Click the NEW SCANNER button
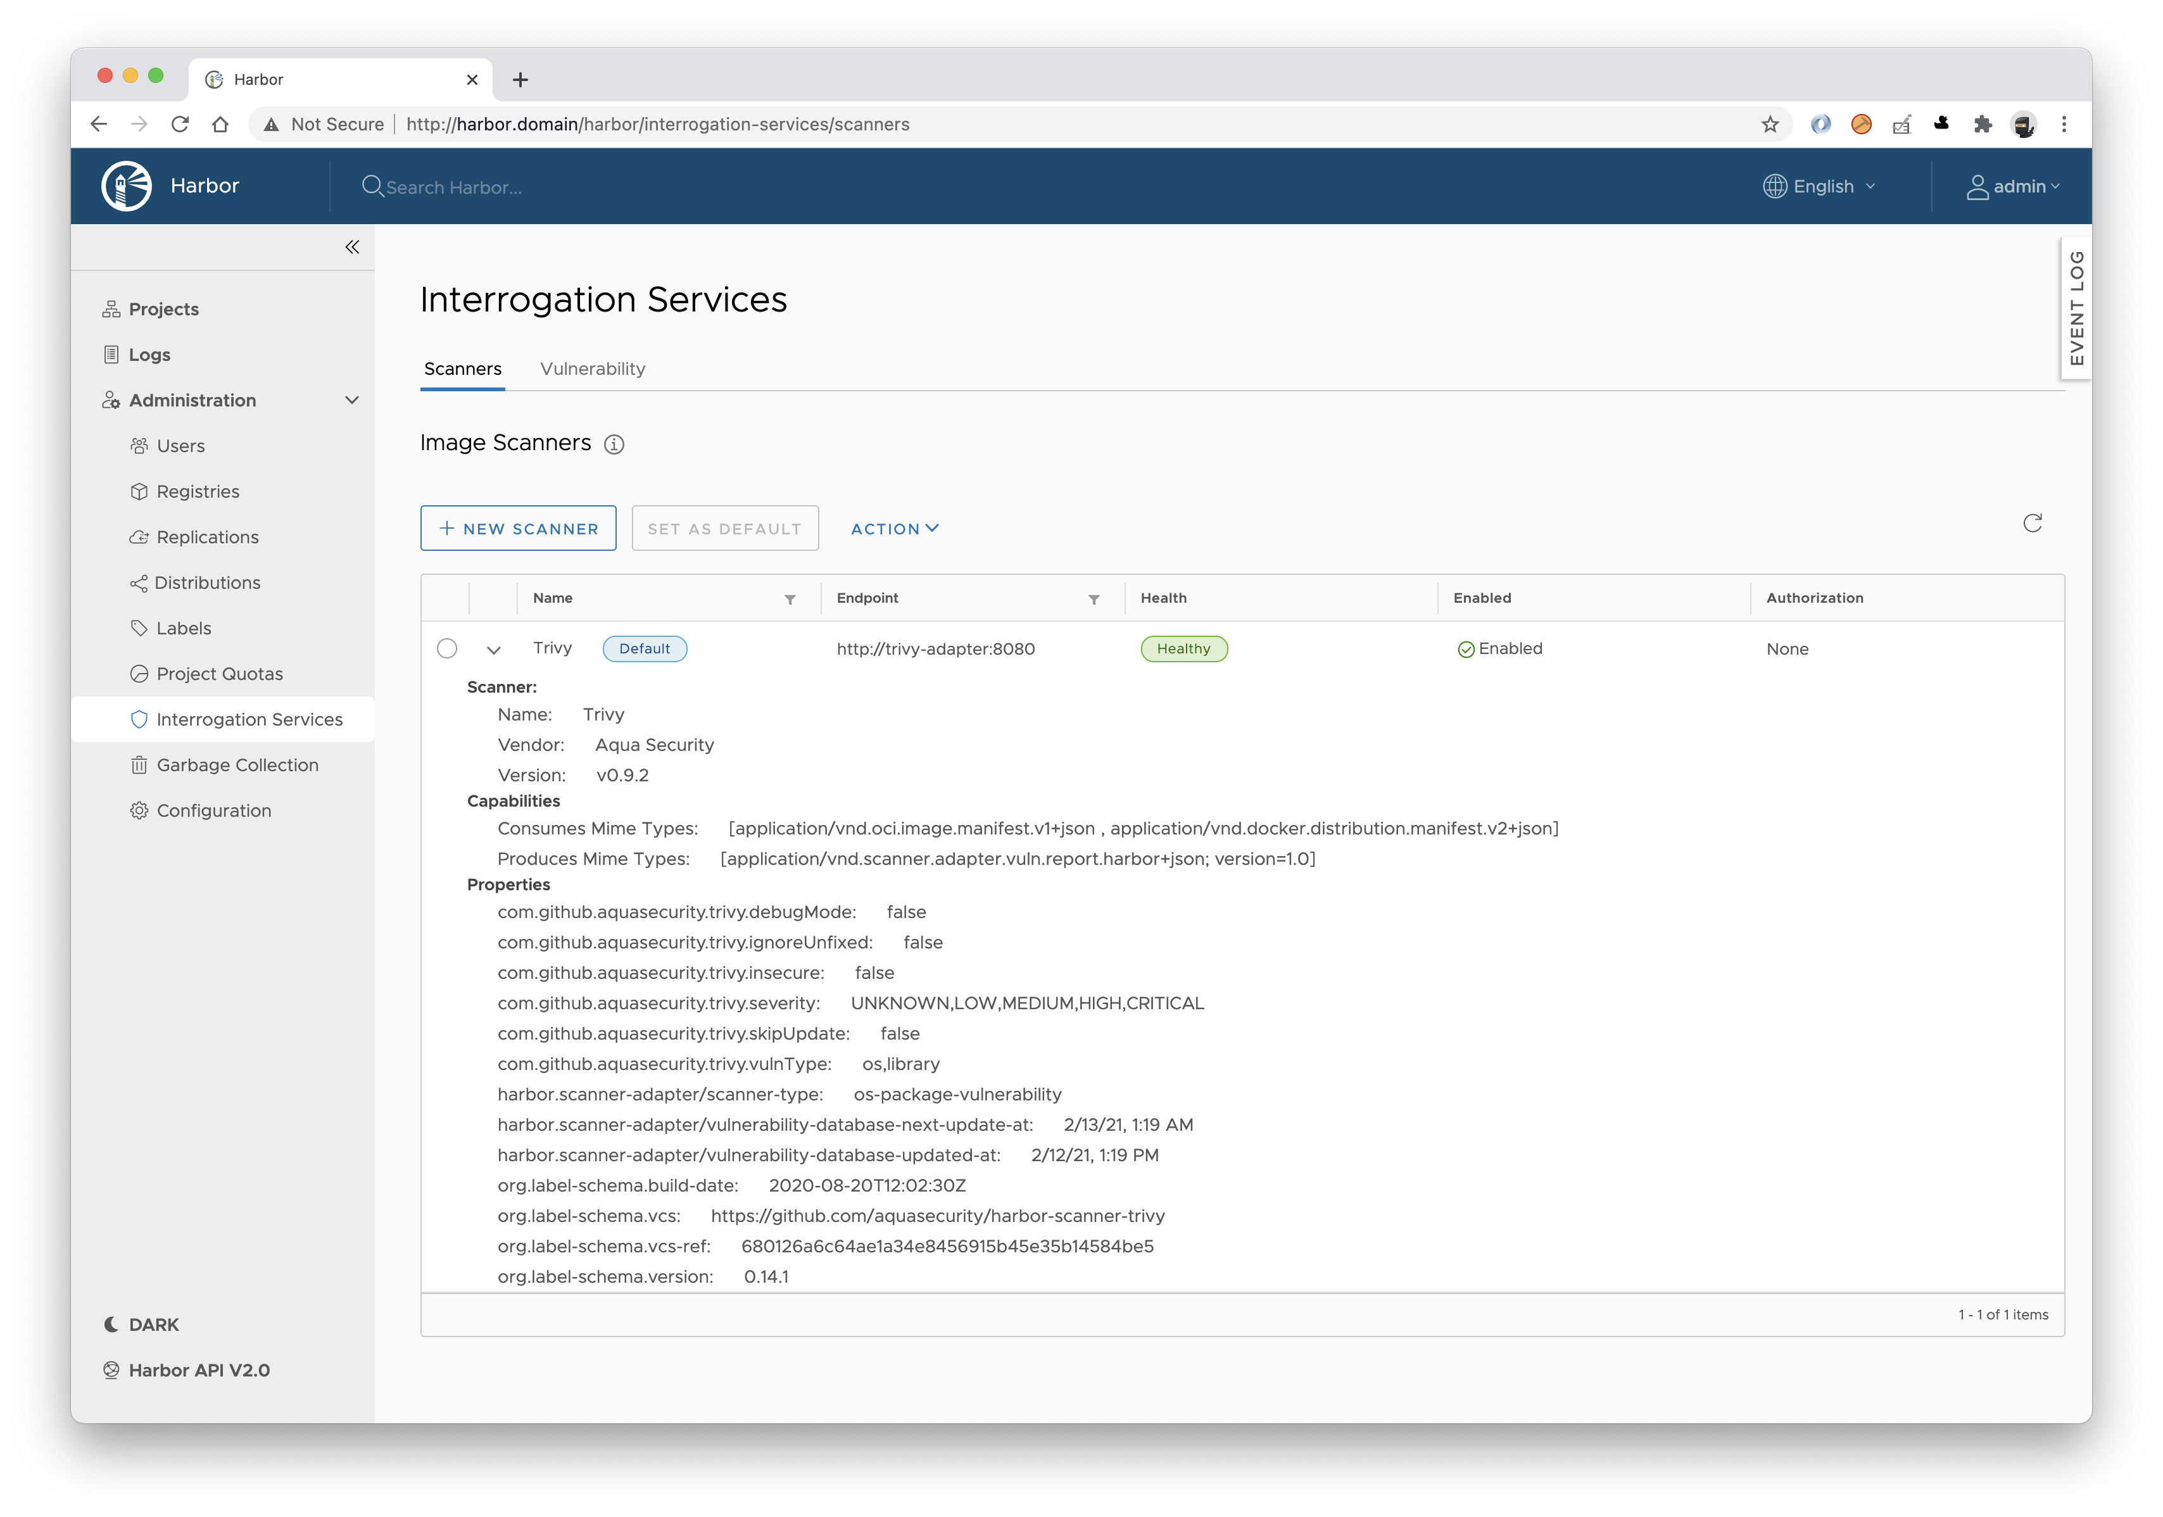Viewport: 2163px width, 1517px height. [x=517, y=527]
